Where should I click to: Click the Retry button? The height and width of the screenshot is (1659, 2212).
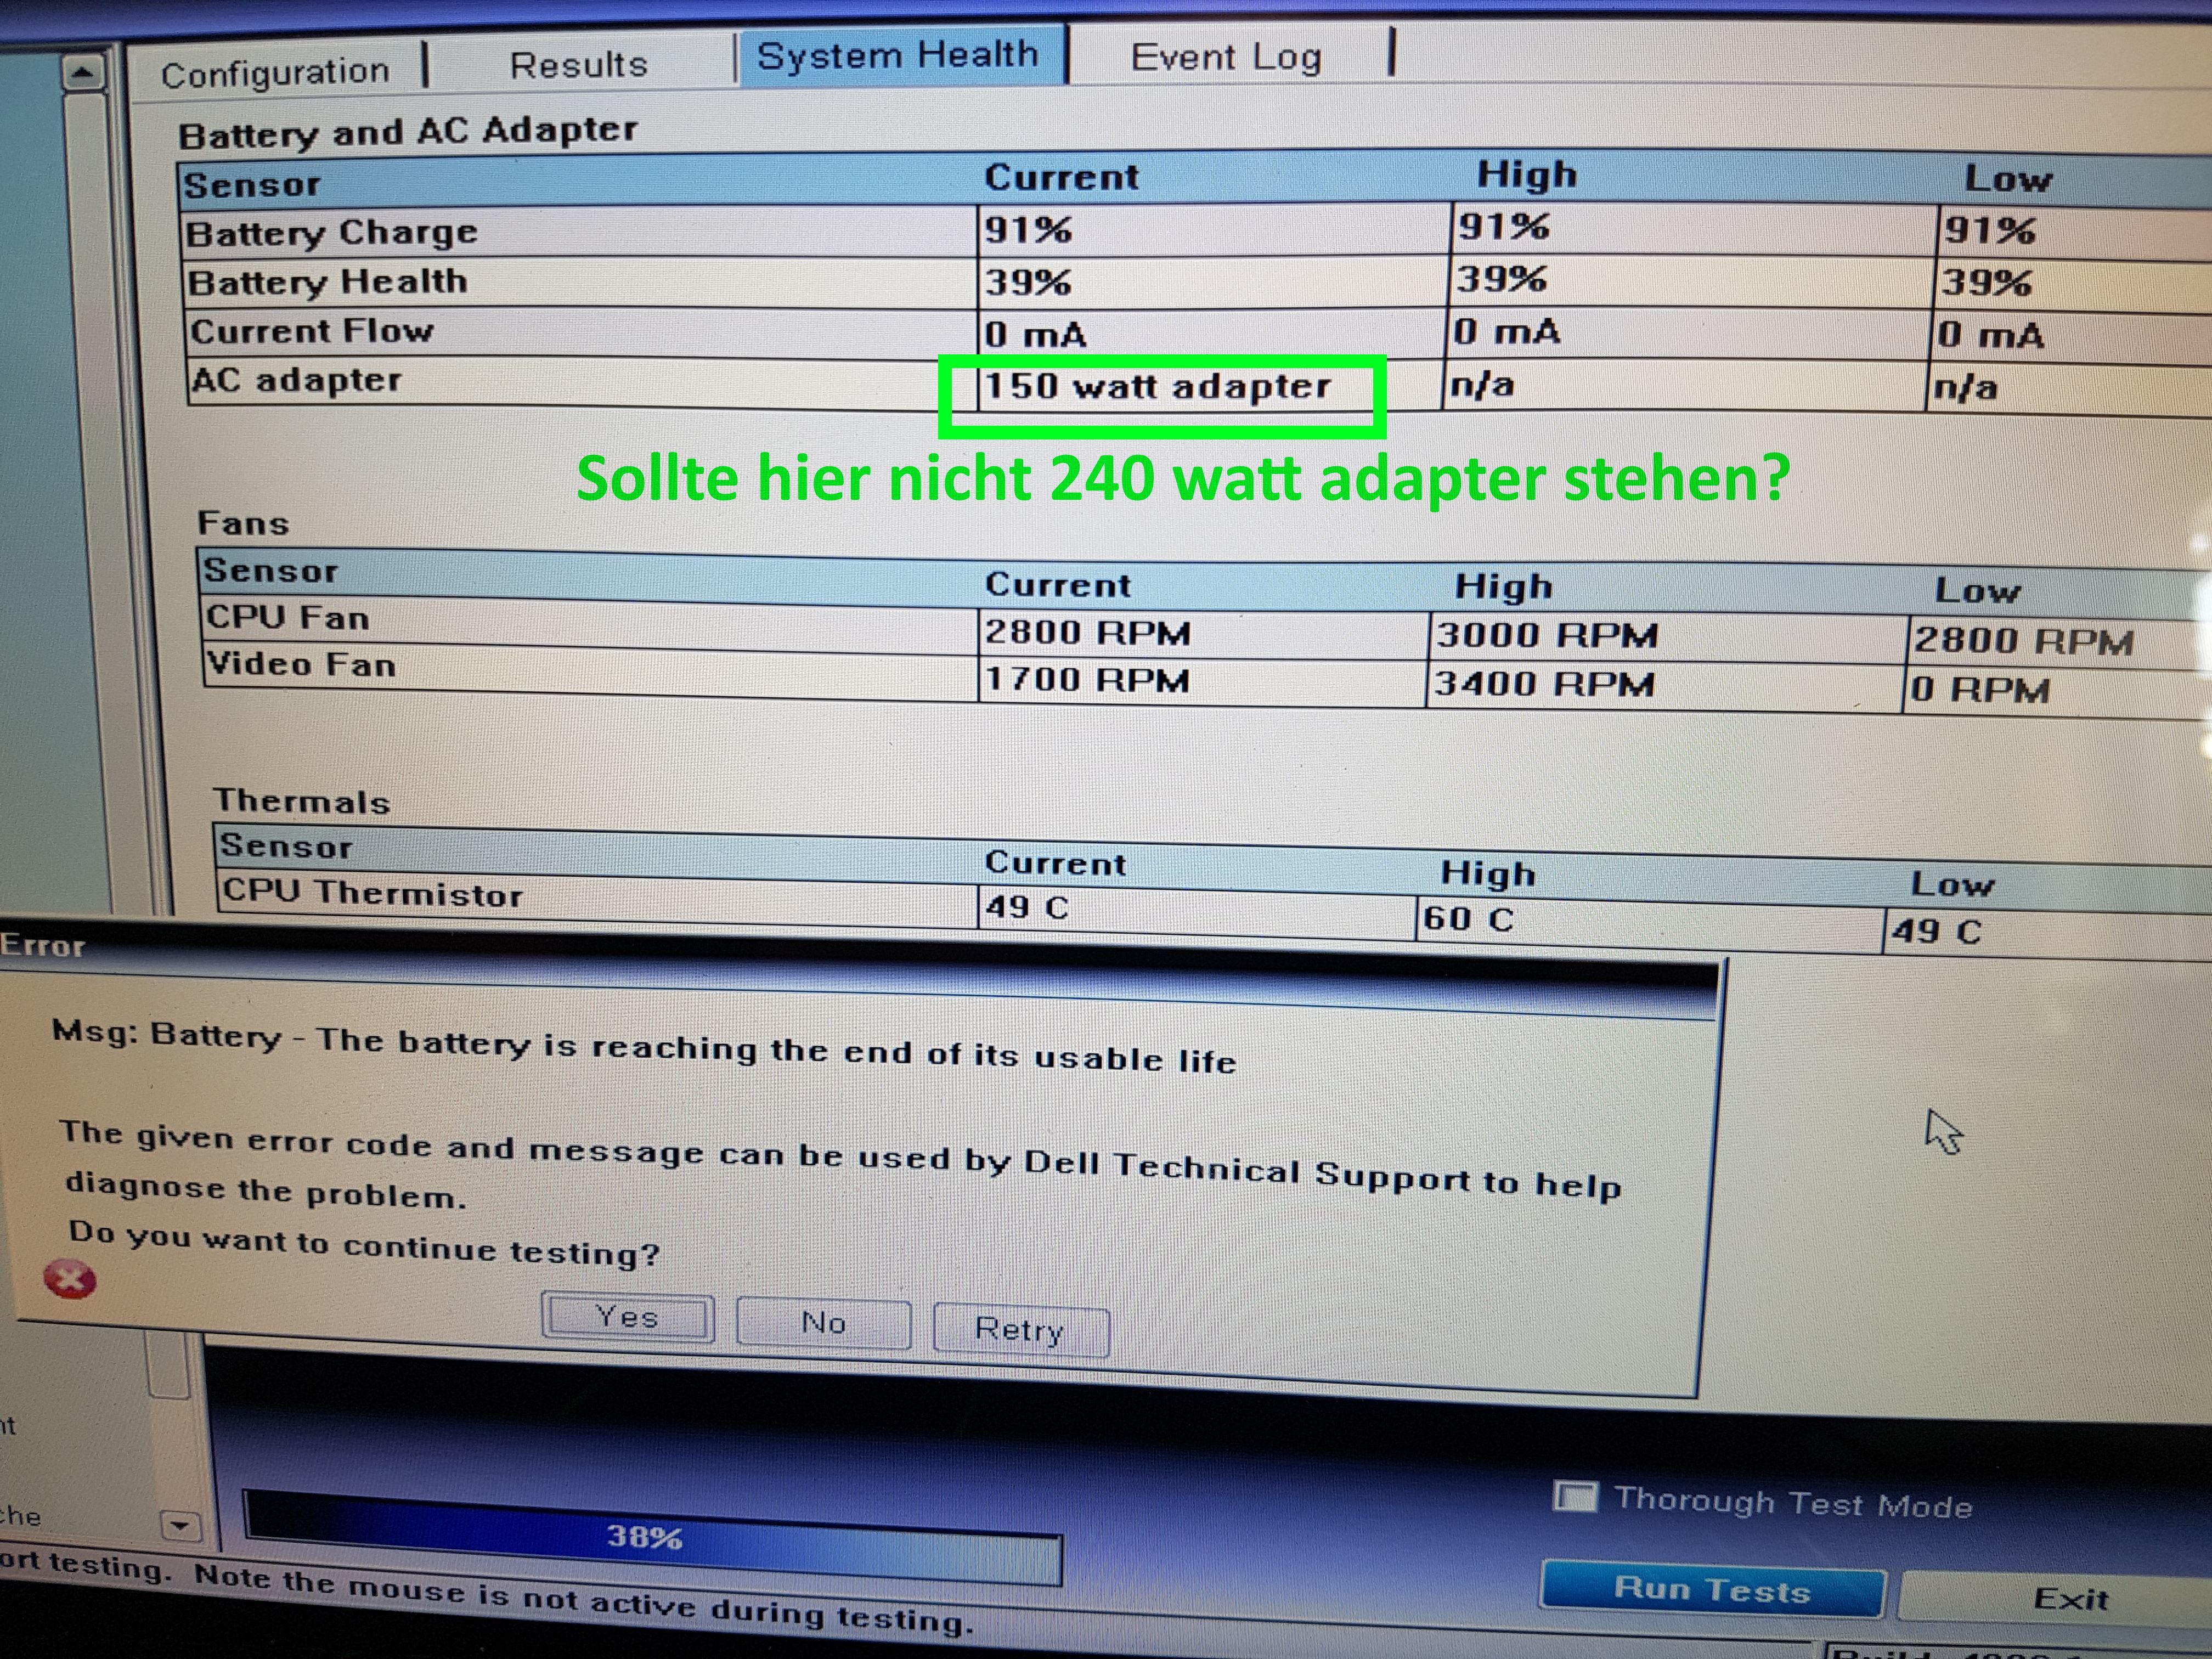1020,1330
